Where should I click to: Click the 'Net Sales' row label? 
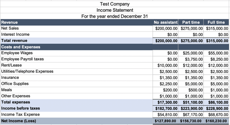[76, 28]
